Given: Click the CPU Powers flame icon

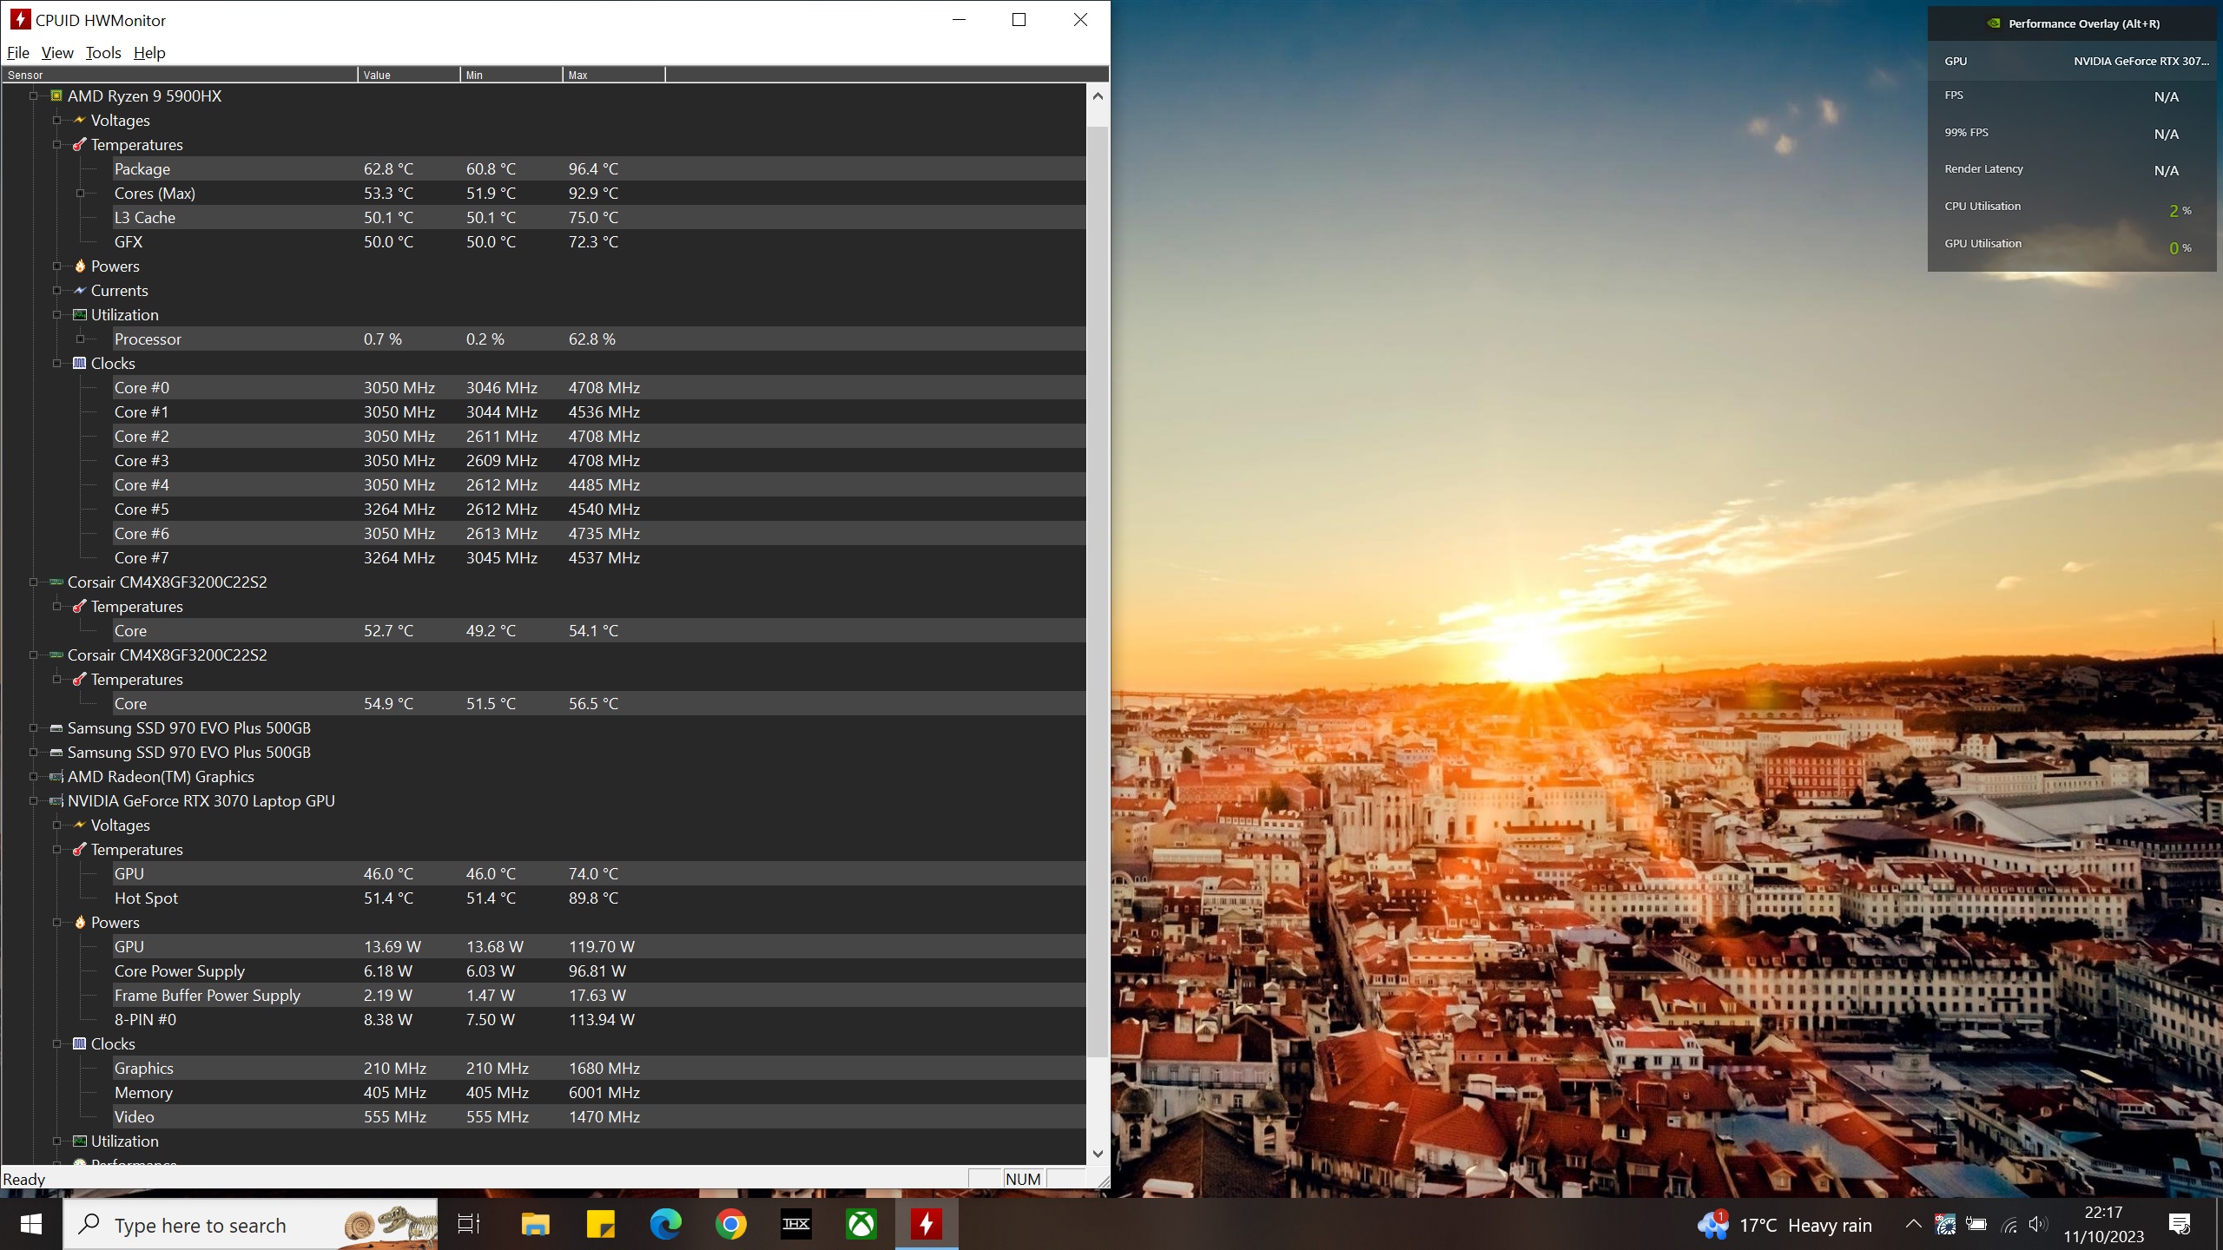Looking at the screenshot, I should pos(80,266).
